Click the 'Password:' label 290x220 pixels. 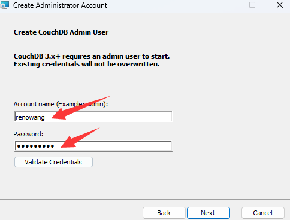tap(28, 134)
